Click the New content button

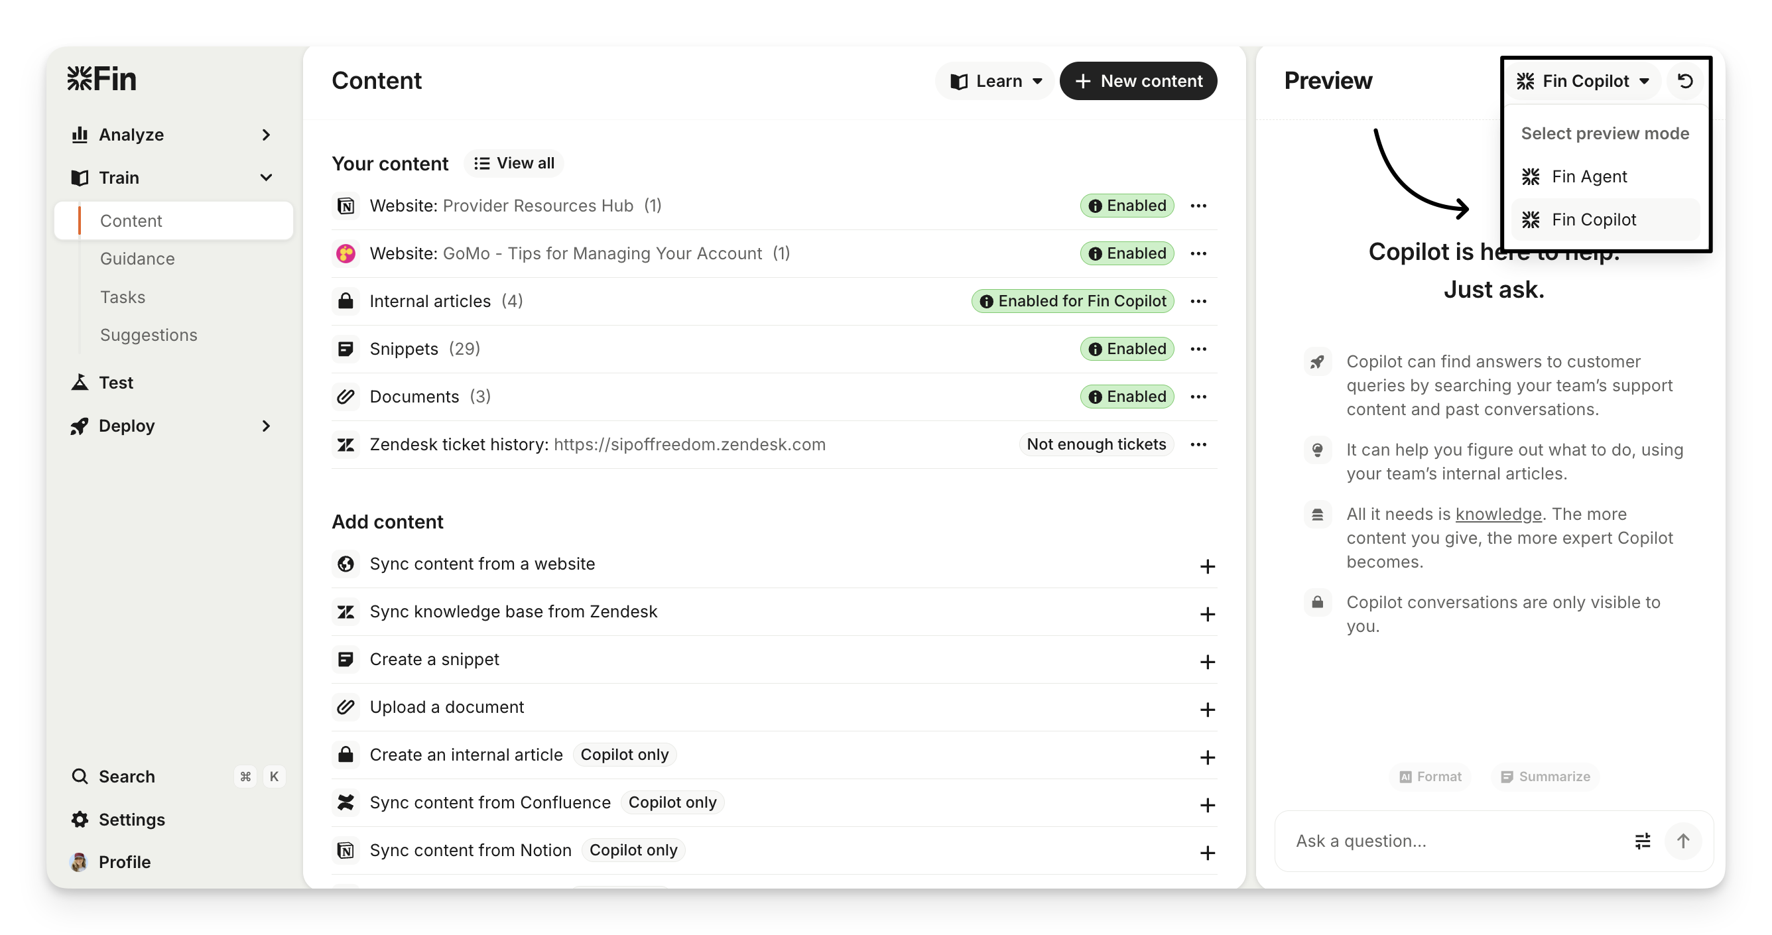1138,81
